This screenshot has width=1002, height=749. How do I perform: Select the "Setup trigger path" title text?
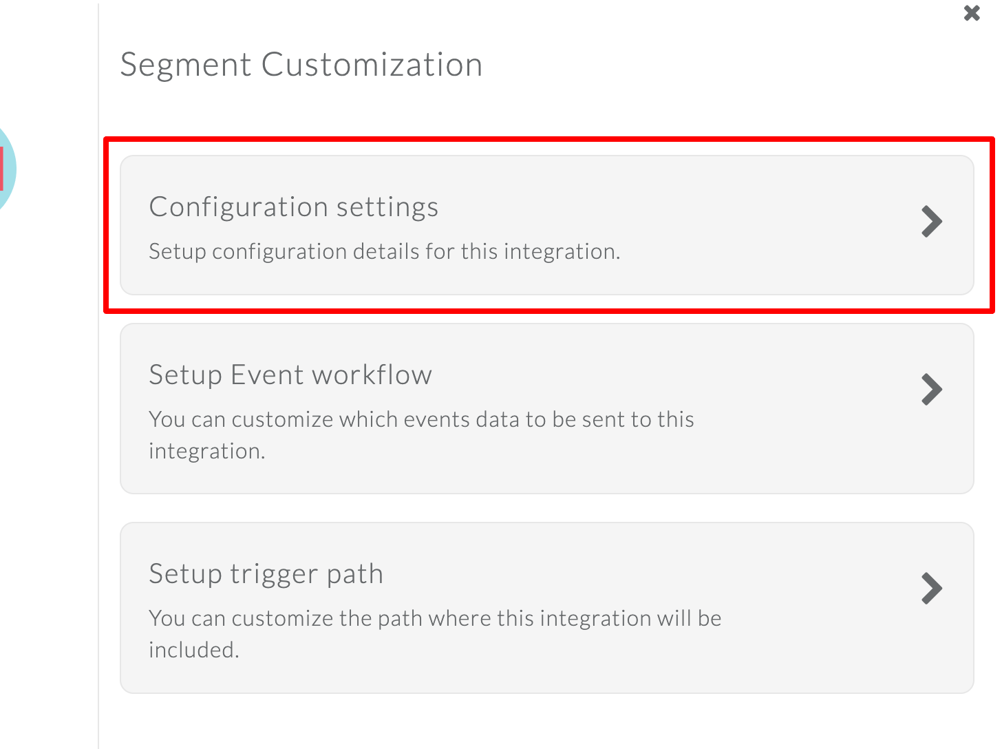266,574
